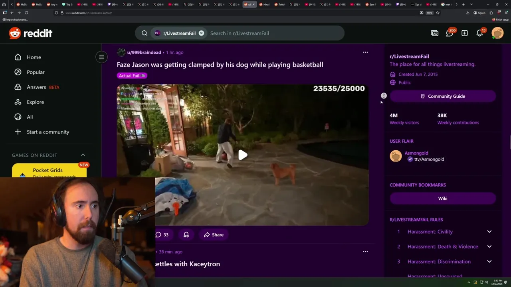The image size is (511, 287).
Task: Open the browser extensions icon
Action: [491, 13]
